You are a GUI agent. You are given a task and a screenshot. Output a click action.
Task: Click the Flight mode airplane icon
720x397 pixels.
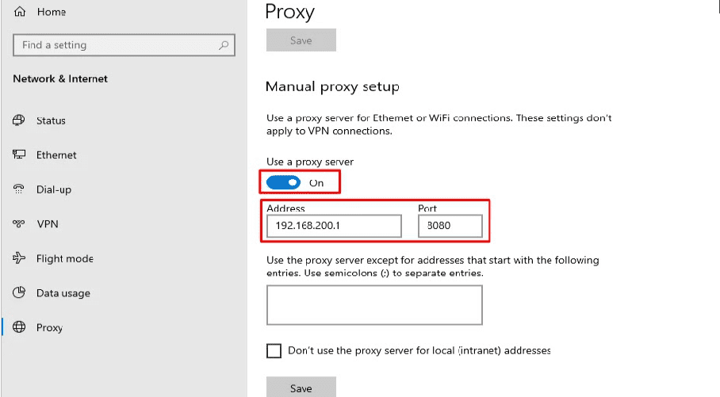tap(20, 258)
